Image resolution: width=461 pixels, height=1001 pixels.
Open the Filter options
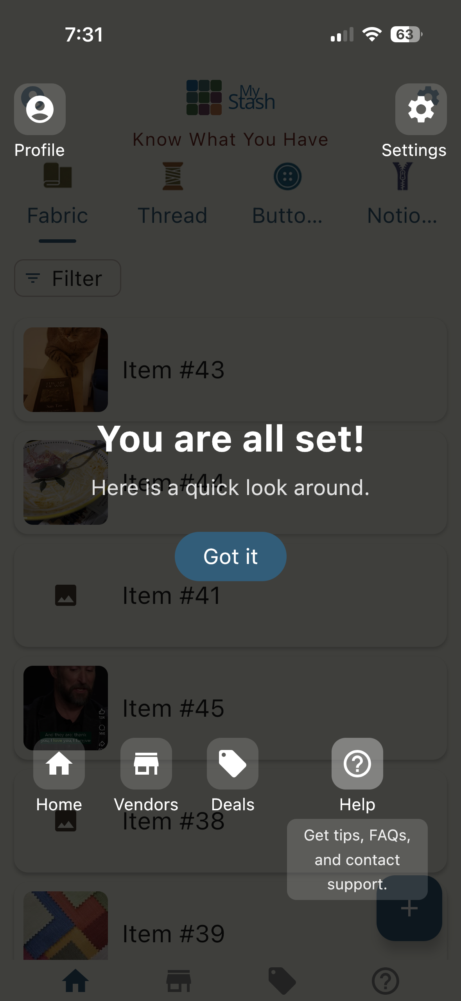(x=67, y=278)
